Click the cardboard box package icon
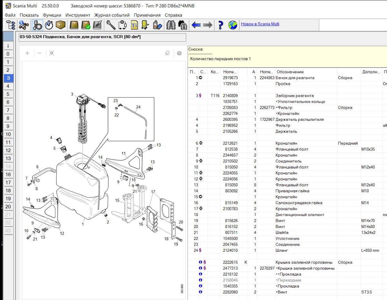Image resolution: width=387 pixels, height=300 pixels. (60, 25)
